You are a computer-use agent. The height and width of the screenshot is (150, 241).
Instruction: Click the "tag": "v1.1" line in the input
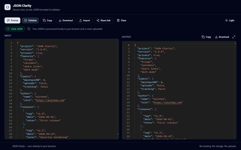(36, 130)
